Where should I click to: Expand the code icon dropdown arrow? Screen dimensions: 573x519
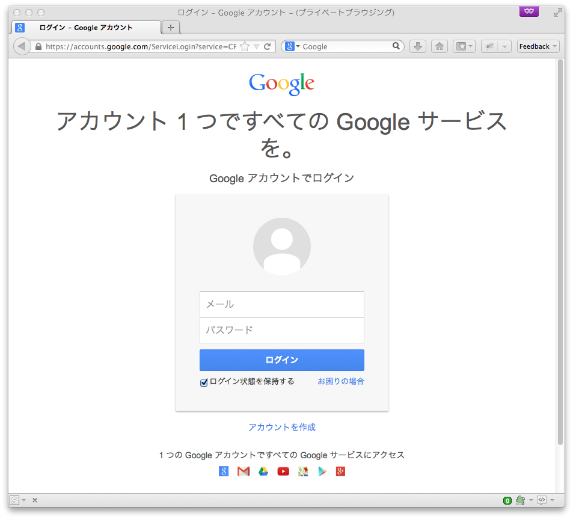(552, 500)
